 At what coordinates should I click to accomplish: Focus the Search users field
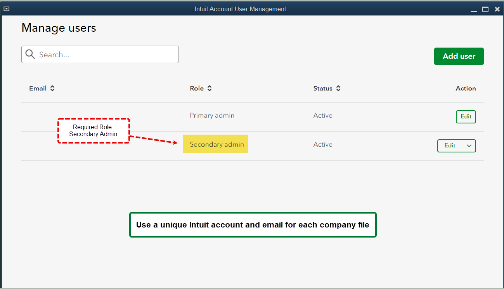point(100,55)
